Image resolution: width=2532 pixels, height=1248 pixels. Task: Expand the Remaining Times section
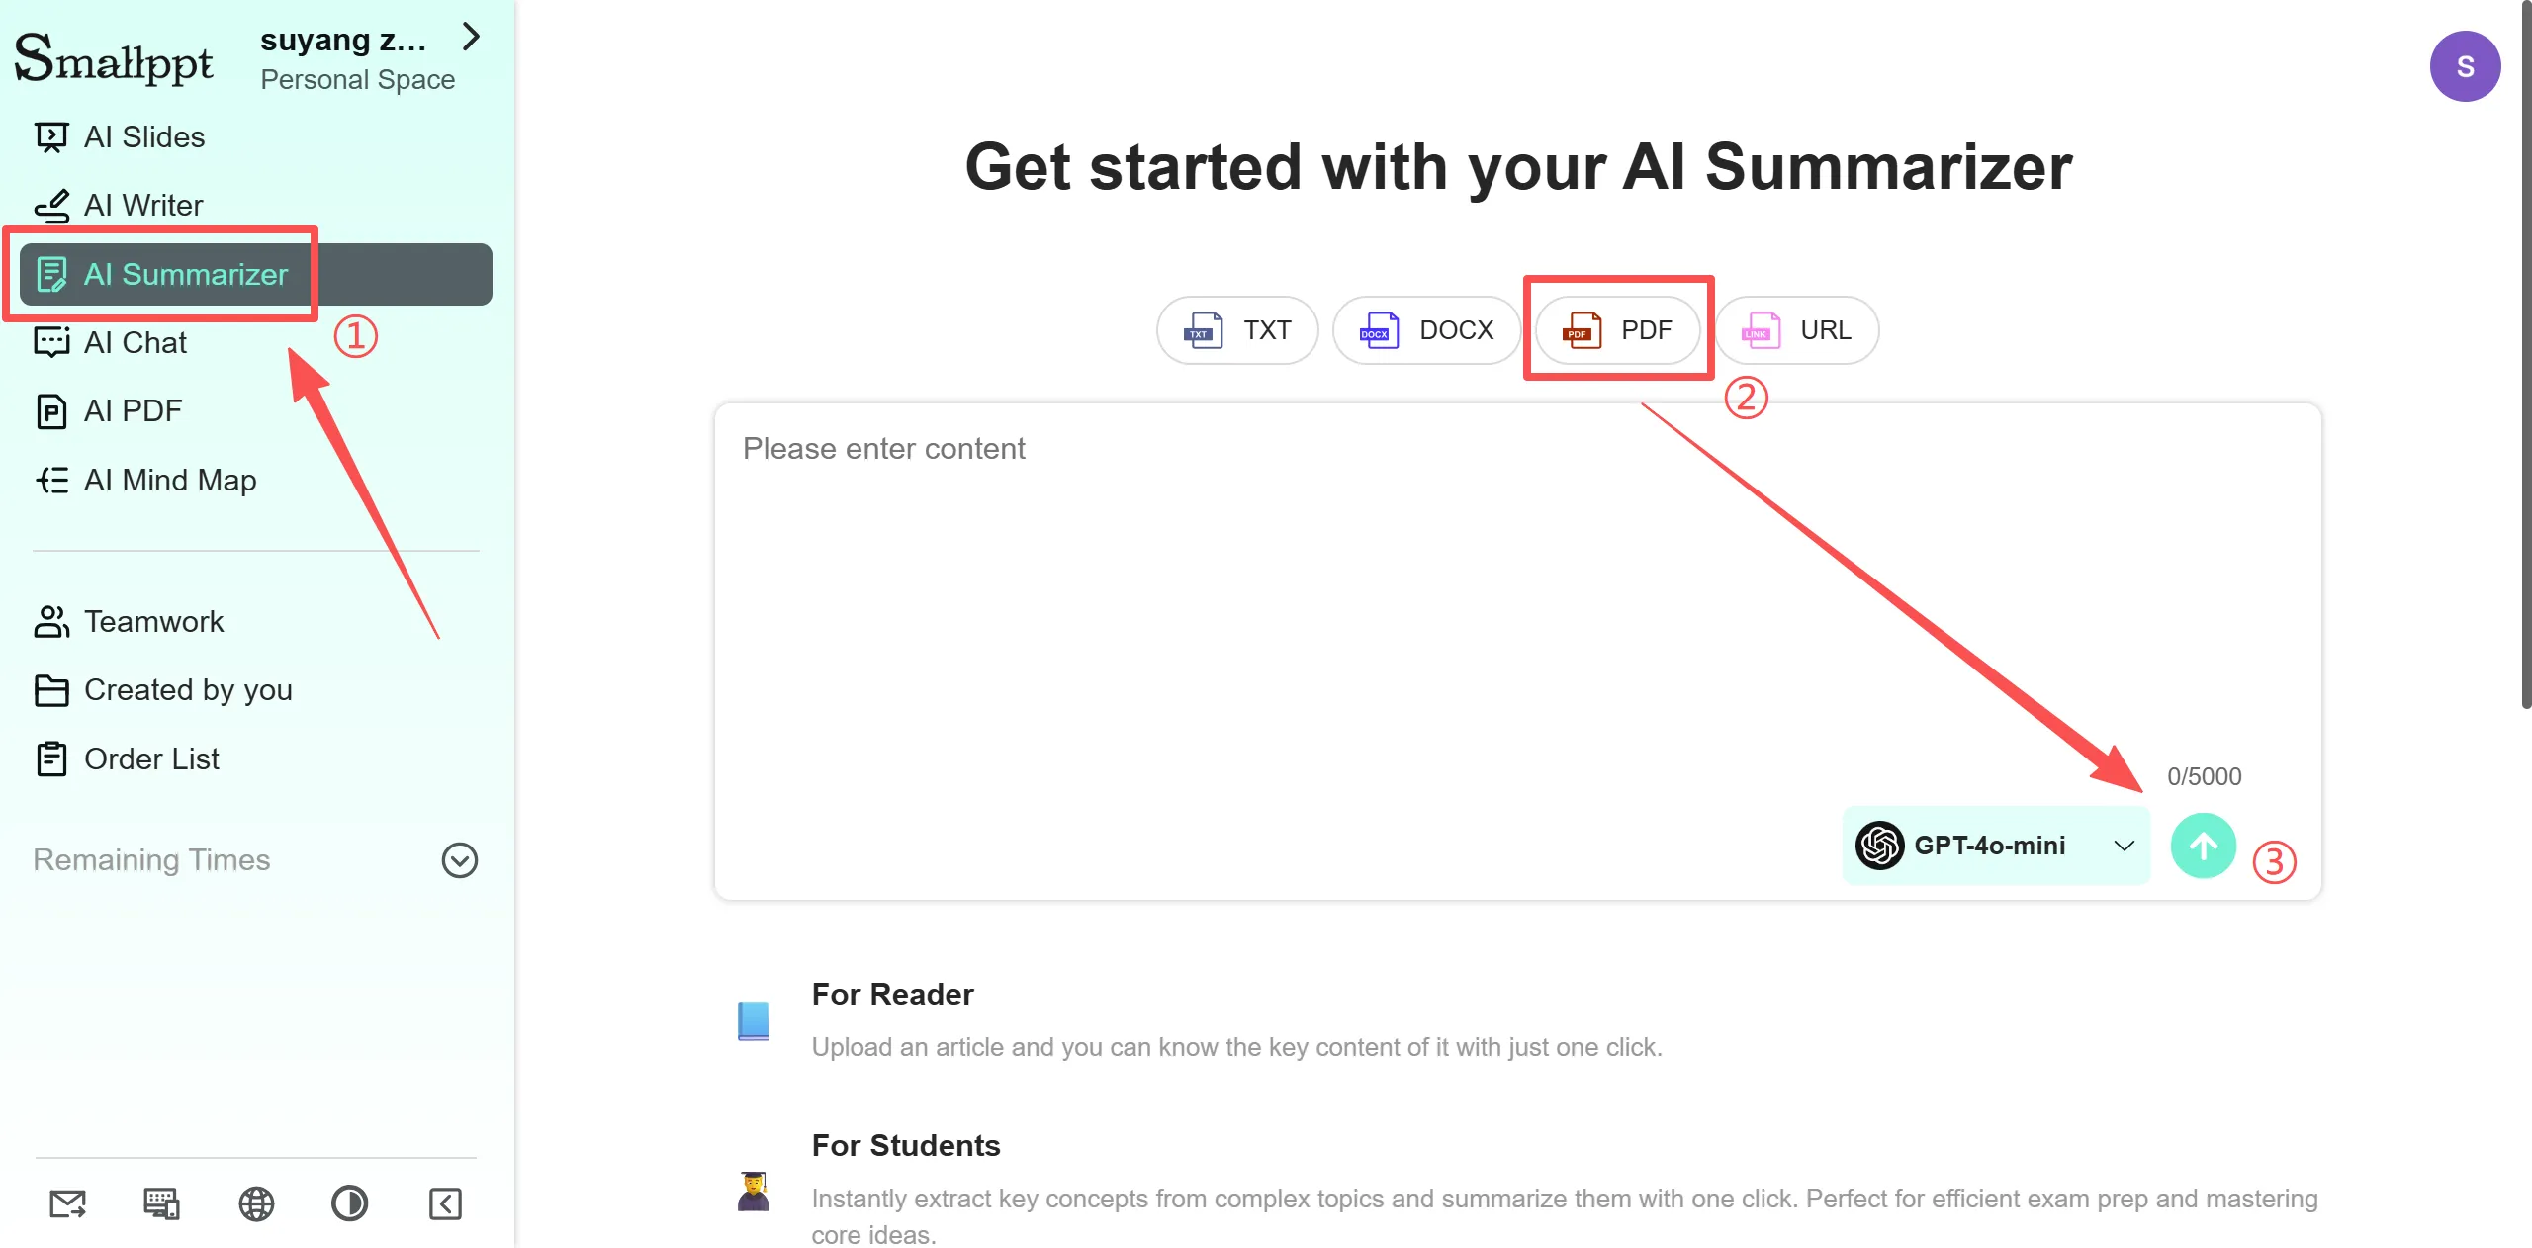(x=459, y=860)
